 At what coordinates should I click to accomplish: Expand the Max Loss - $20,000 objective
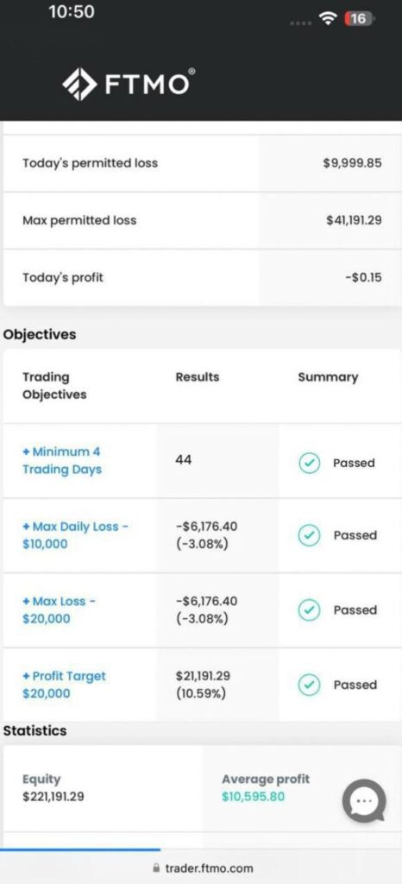[60, 610]
